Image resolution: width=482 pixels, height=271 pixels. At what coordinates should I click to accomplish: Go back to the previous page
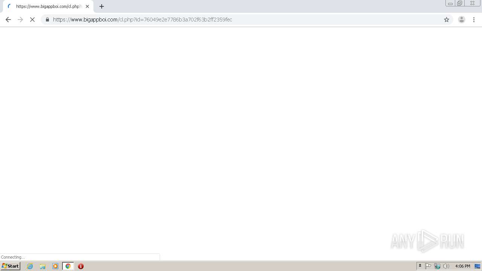tap(8, 20)
